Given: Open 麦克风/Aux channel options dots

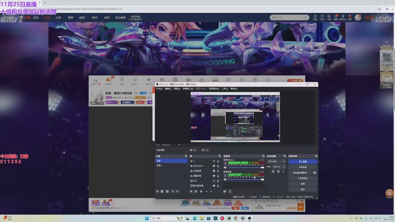Looking at the screenshot, I should tap(225, 163).
